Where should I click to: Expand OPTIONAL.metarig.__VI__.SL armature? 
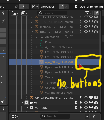coord(27,98)
